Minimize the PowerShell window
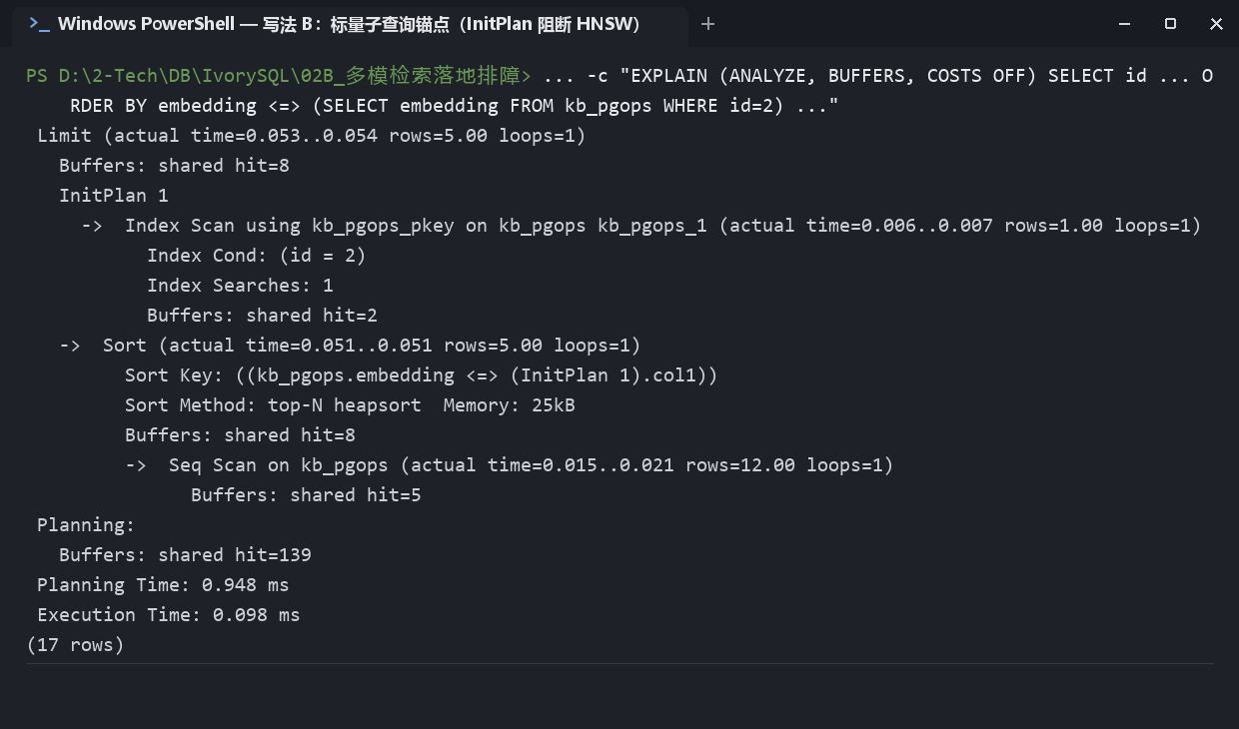The image size is (1239, 729). point(1124,24)
